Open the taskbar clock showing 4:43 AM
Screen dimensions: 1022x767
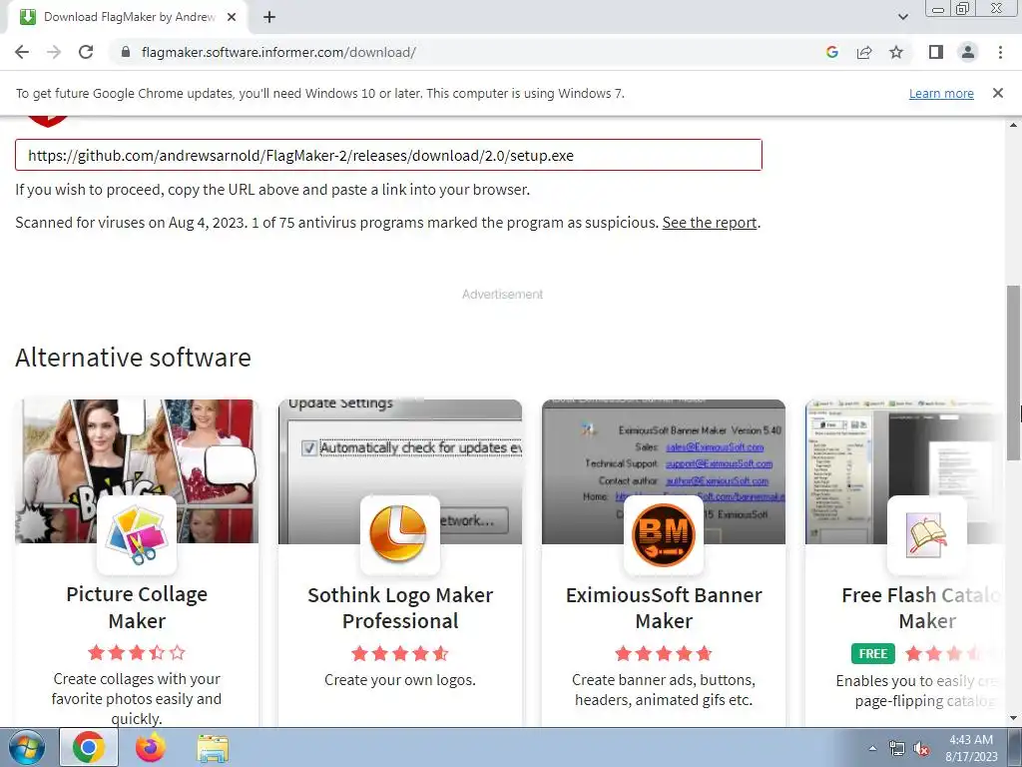tap(971, 748)
